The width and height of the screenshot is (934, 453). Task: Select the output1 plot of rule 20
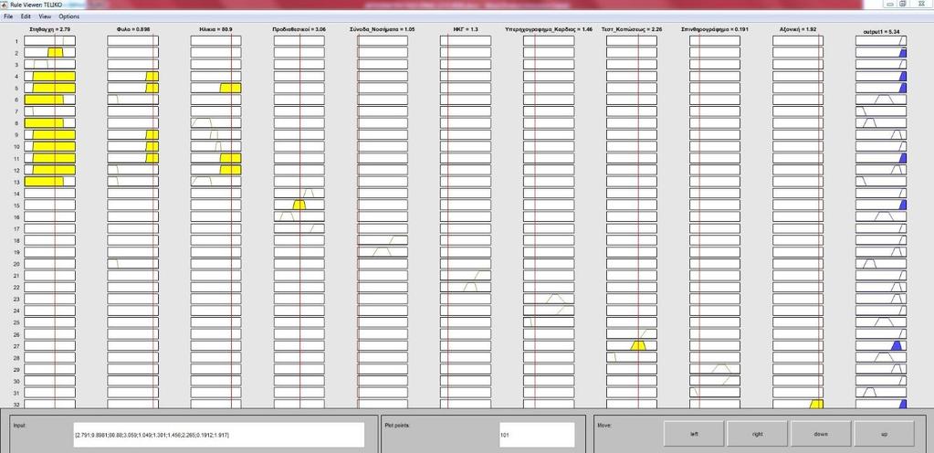click(881, 263)
